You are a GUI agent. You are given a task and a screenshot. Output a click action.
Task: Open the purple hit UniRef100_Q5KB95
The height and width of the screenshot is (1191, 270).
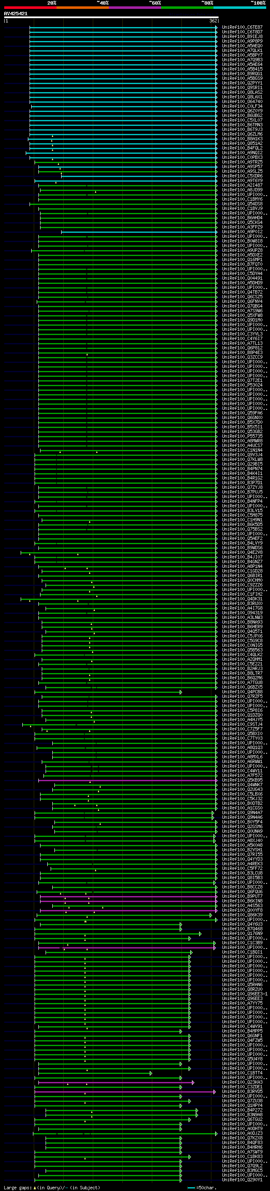pos(242,780)
